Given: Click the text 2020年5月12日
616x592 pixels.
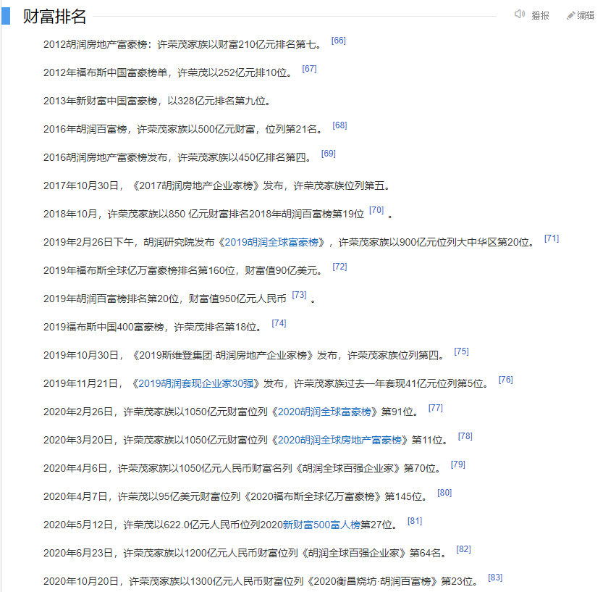Looking at the screenshot, I should click(78, 525).
